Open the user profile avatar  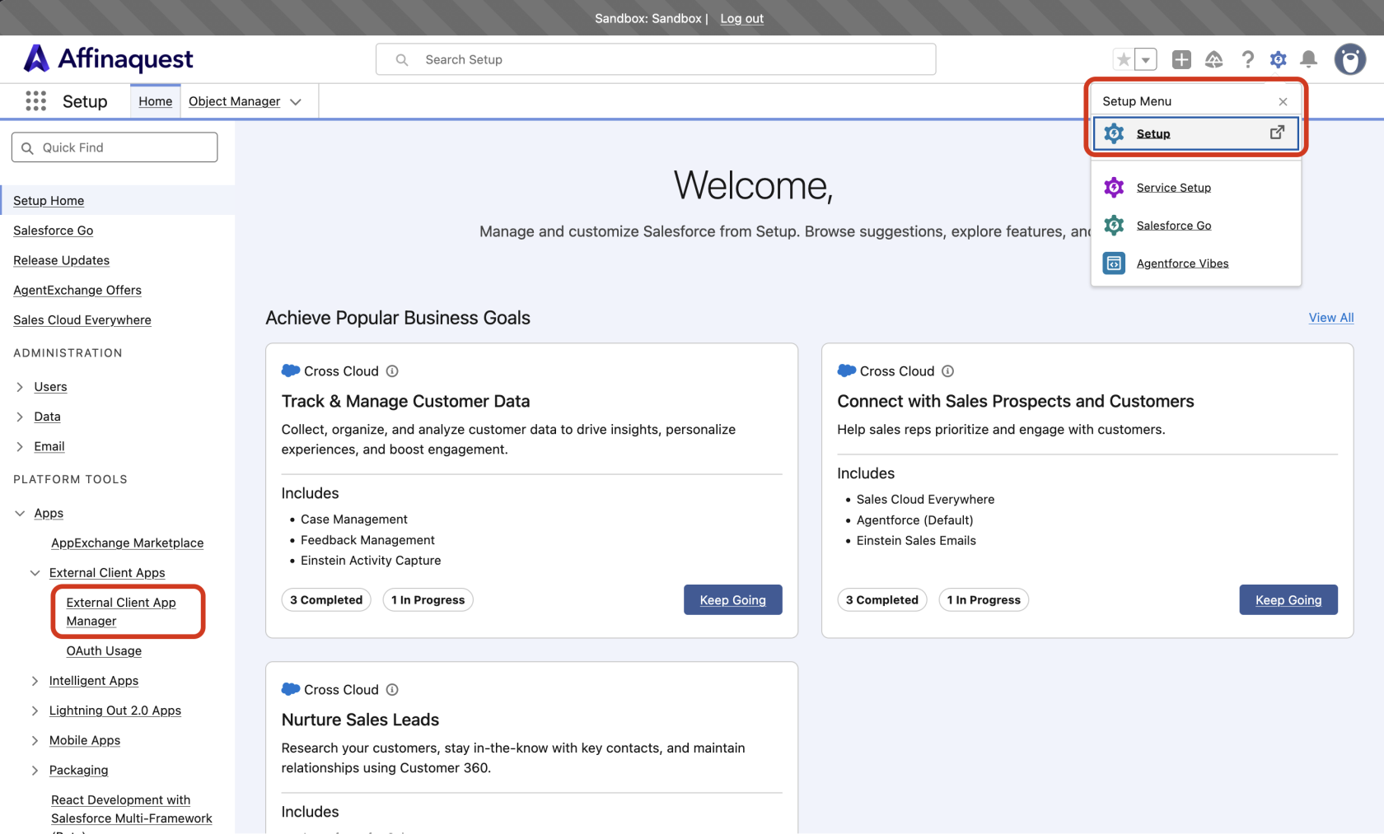1350,59
